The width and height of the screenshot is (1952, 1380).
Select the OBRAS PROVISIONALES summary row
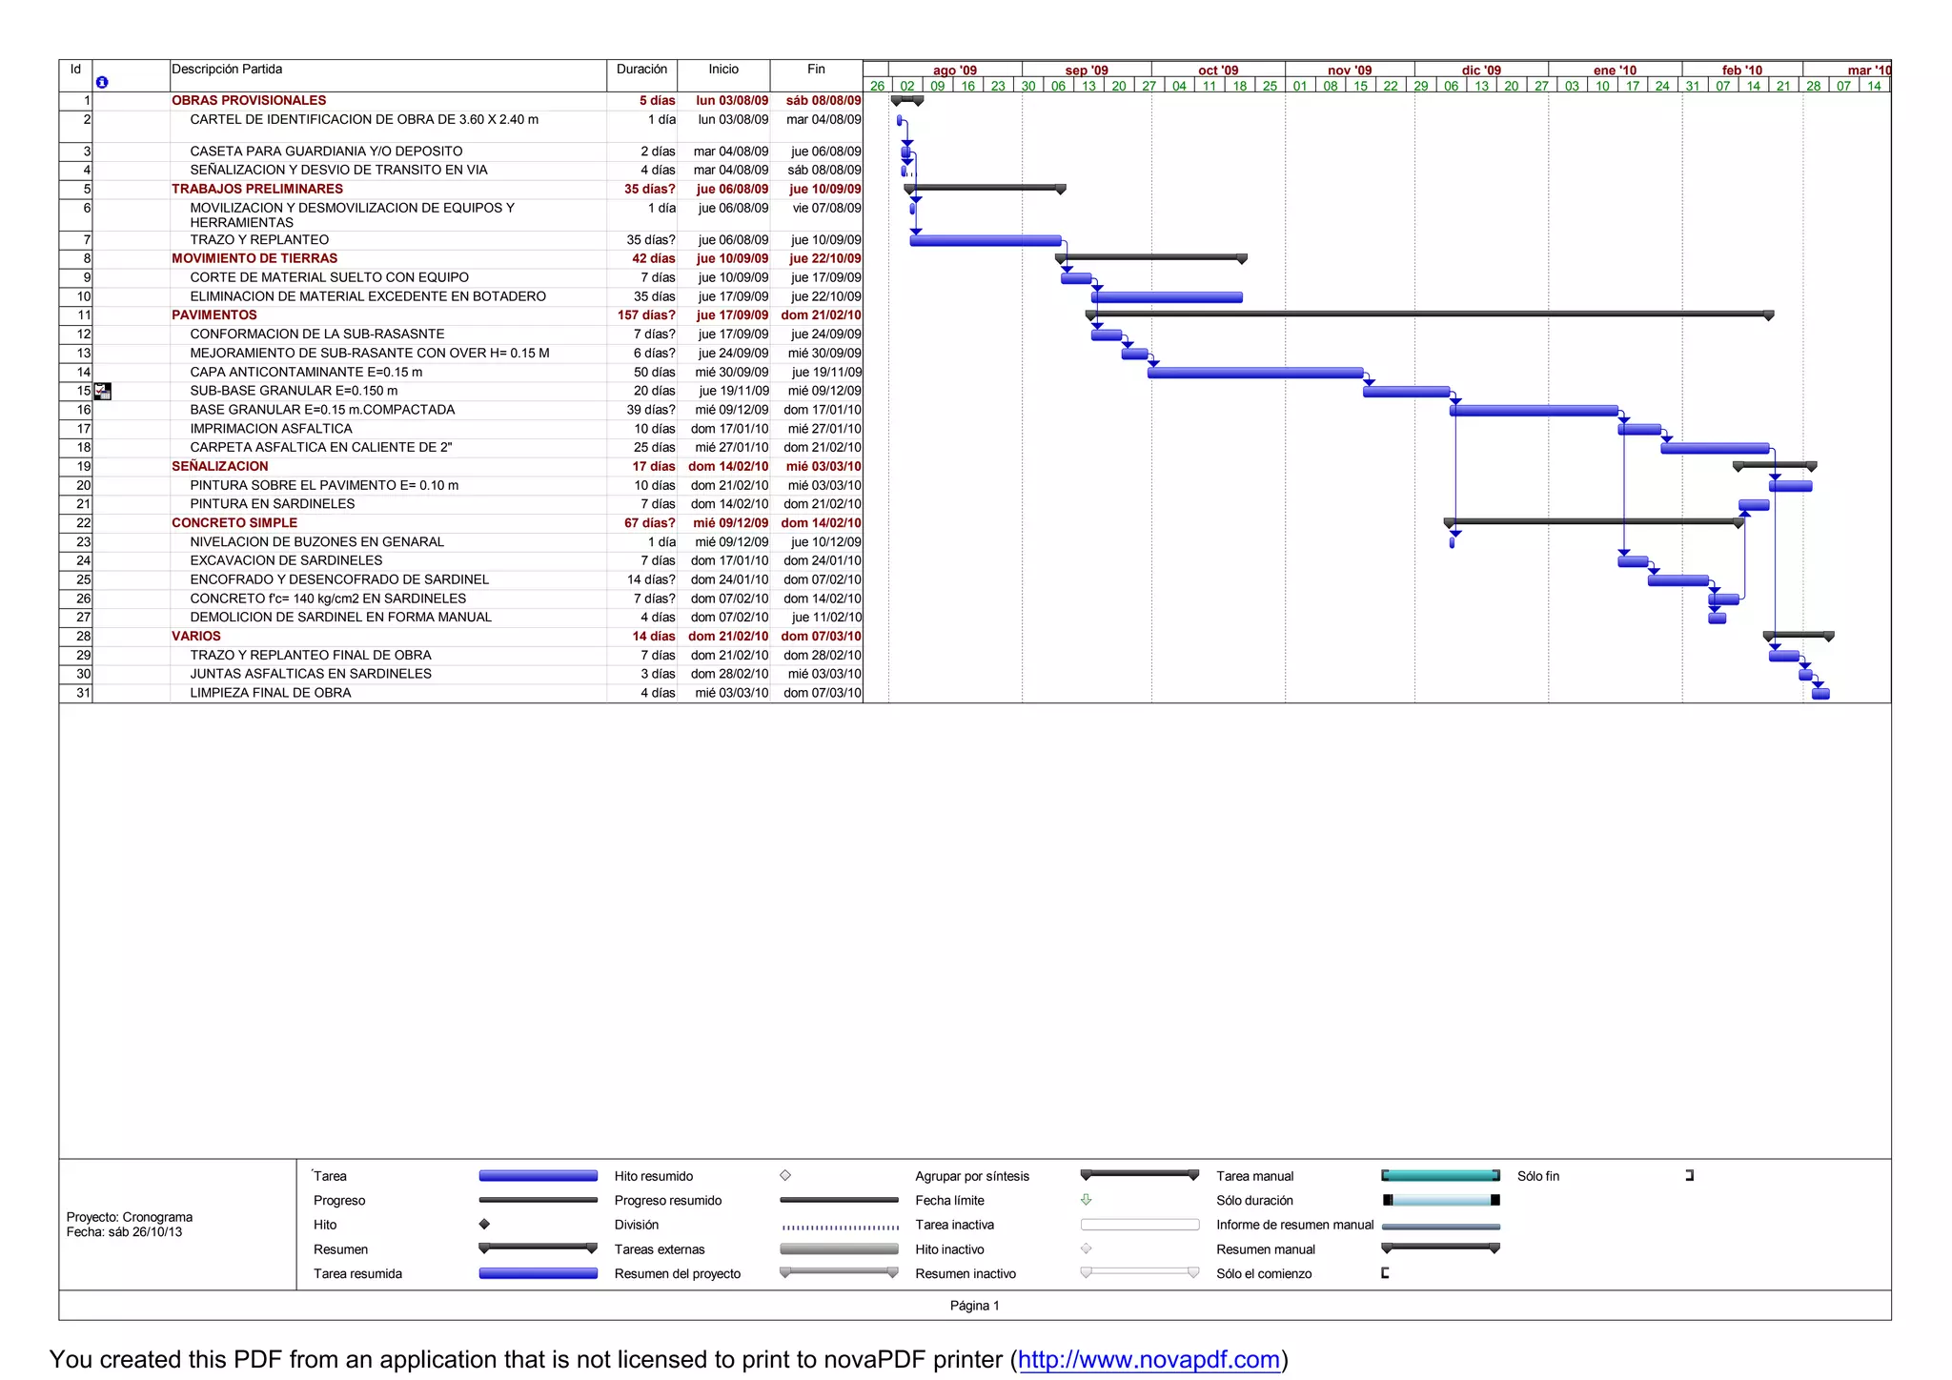point(249,101)
